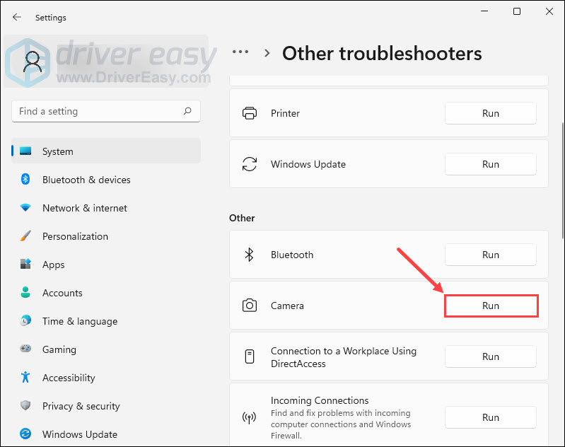Open the breadcrumb ellipsis menu
Image resolution: width=565 pixels, height=447 pixels.
click(x=240, y=52)
